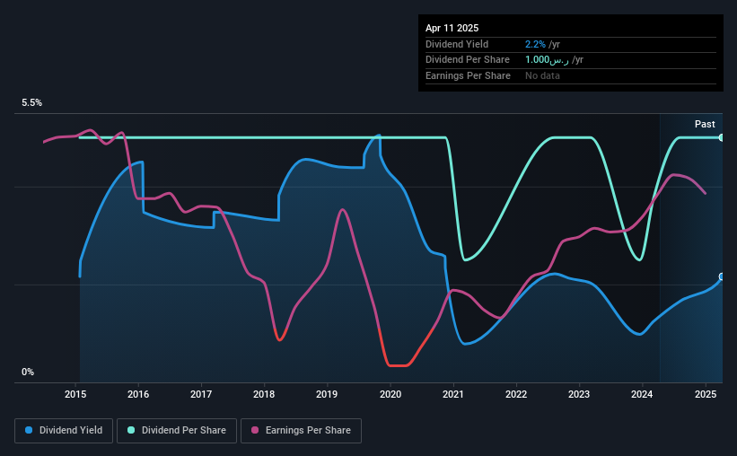Viewport: 737px width, 456px height.
Task: Click the 2024 x-axis label
Action: (642, 394)
